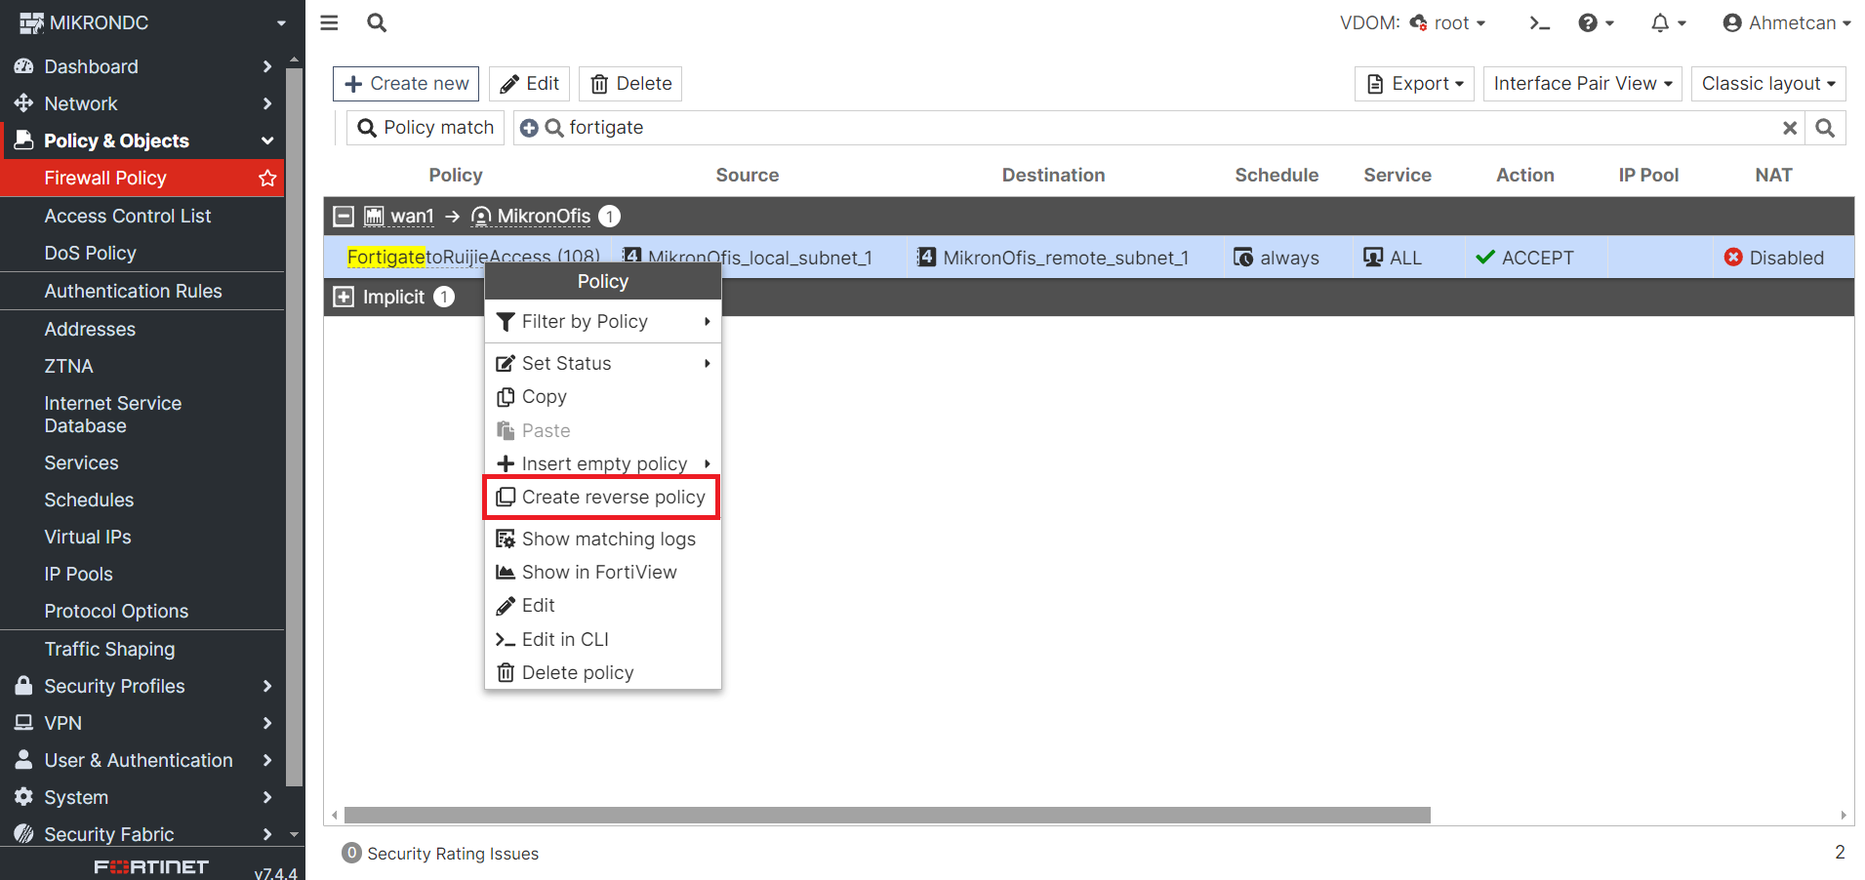Choose Copy from context menu

coord(602,397)
